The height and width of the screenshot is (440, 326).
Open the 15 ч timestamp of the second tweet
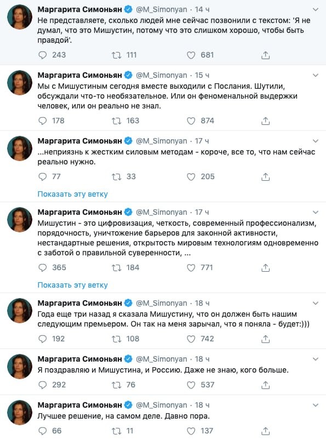click(x=202, y=75)
